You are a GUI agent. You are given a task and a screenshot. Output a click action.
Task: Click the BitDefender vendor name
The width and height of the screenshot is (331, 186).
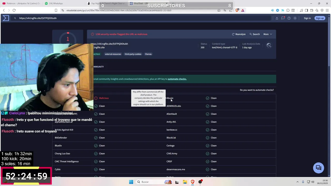tap(61, 138)
